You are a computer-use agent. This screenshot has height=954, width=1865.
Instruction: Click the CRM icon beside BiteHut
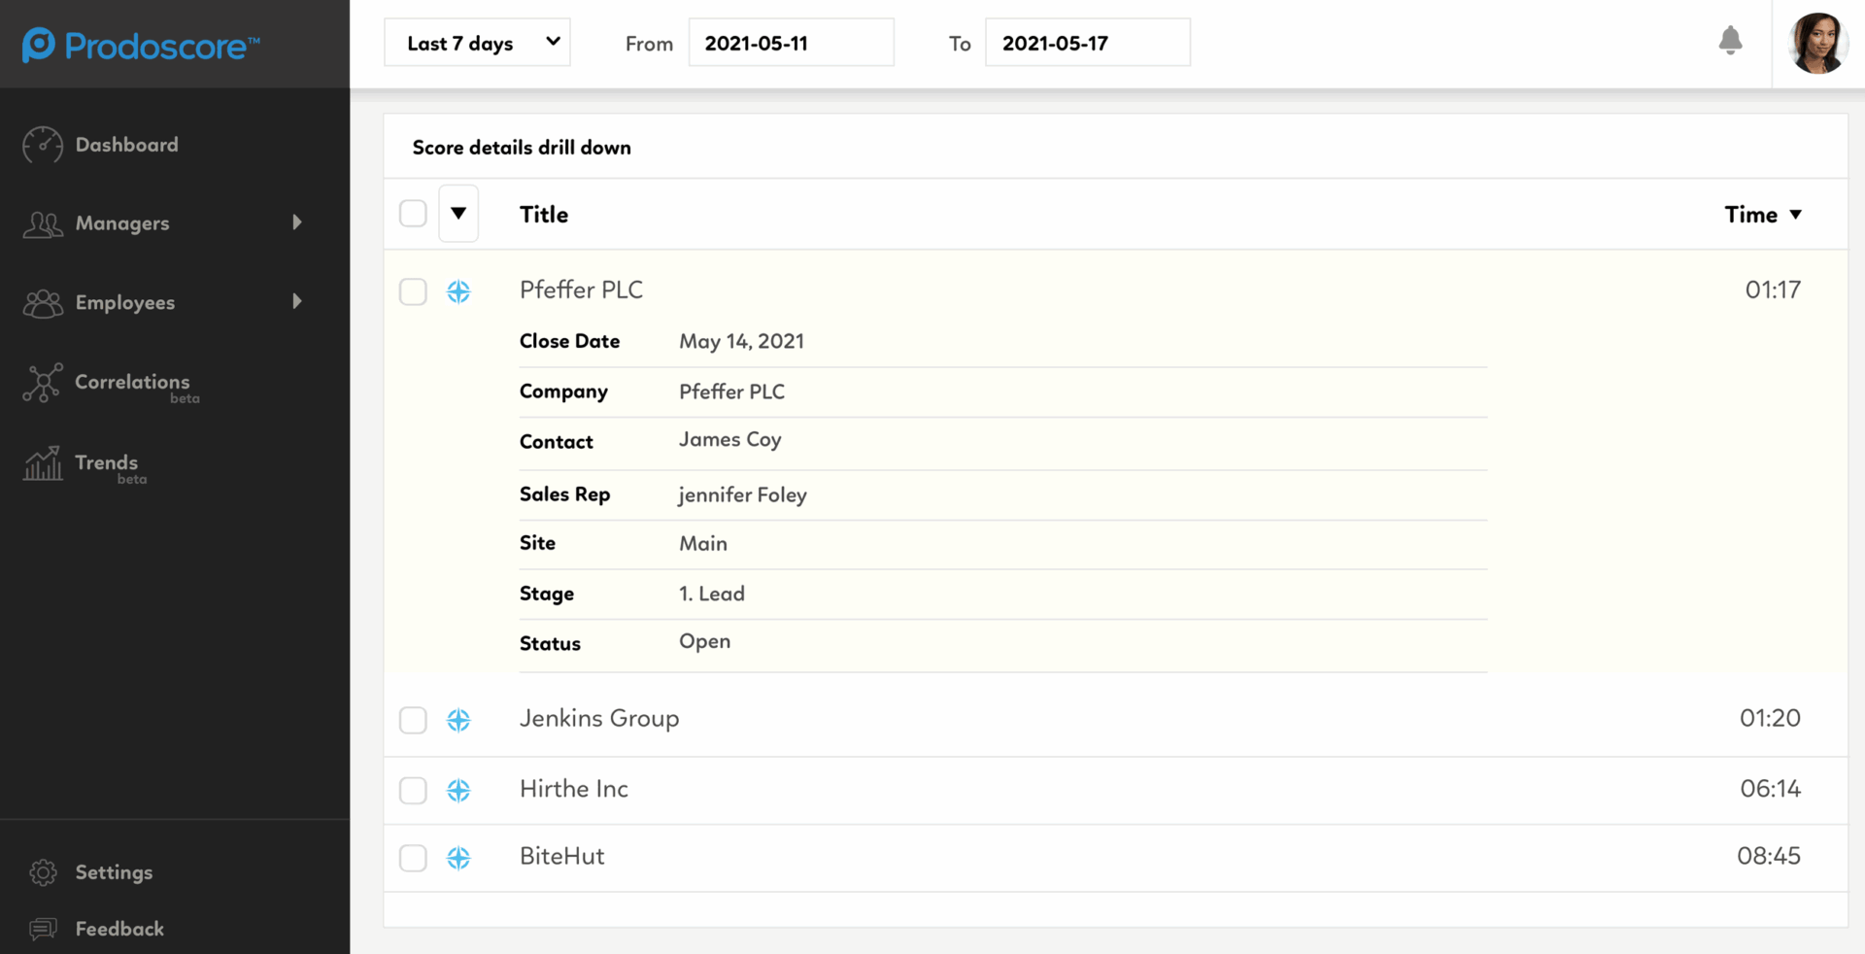(458, 858)
